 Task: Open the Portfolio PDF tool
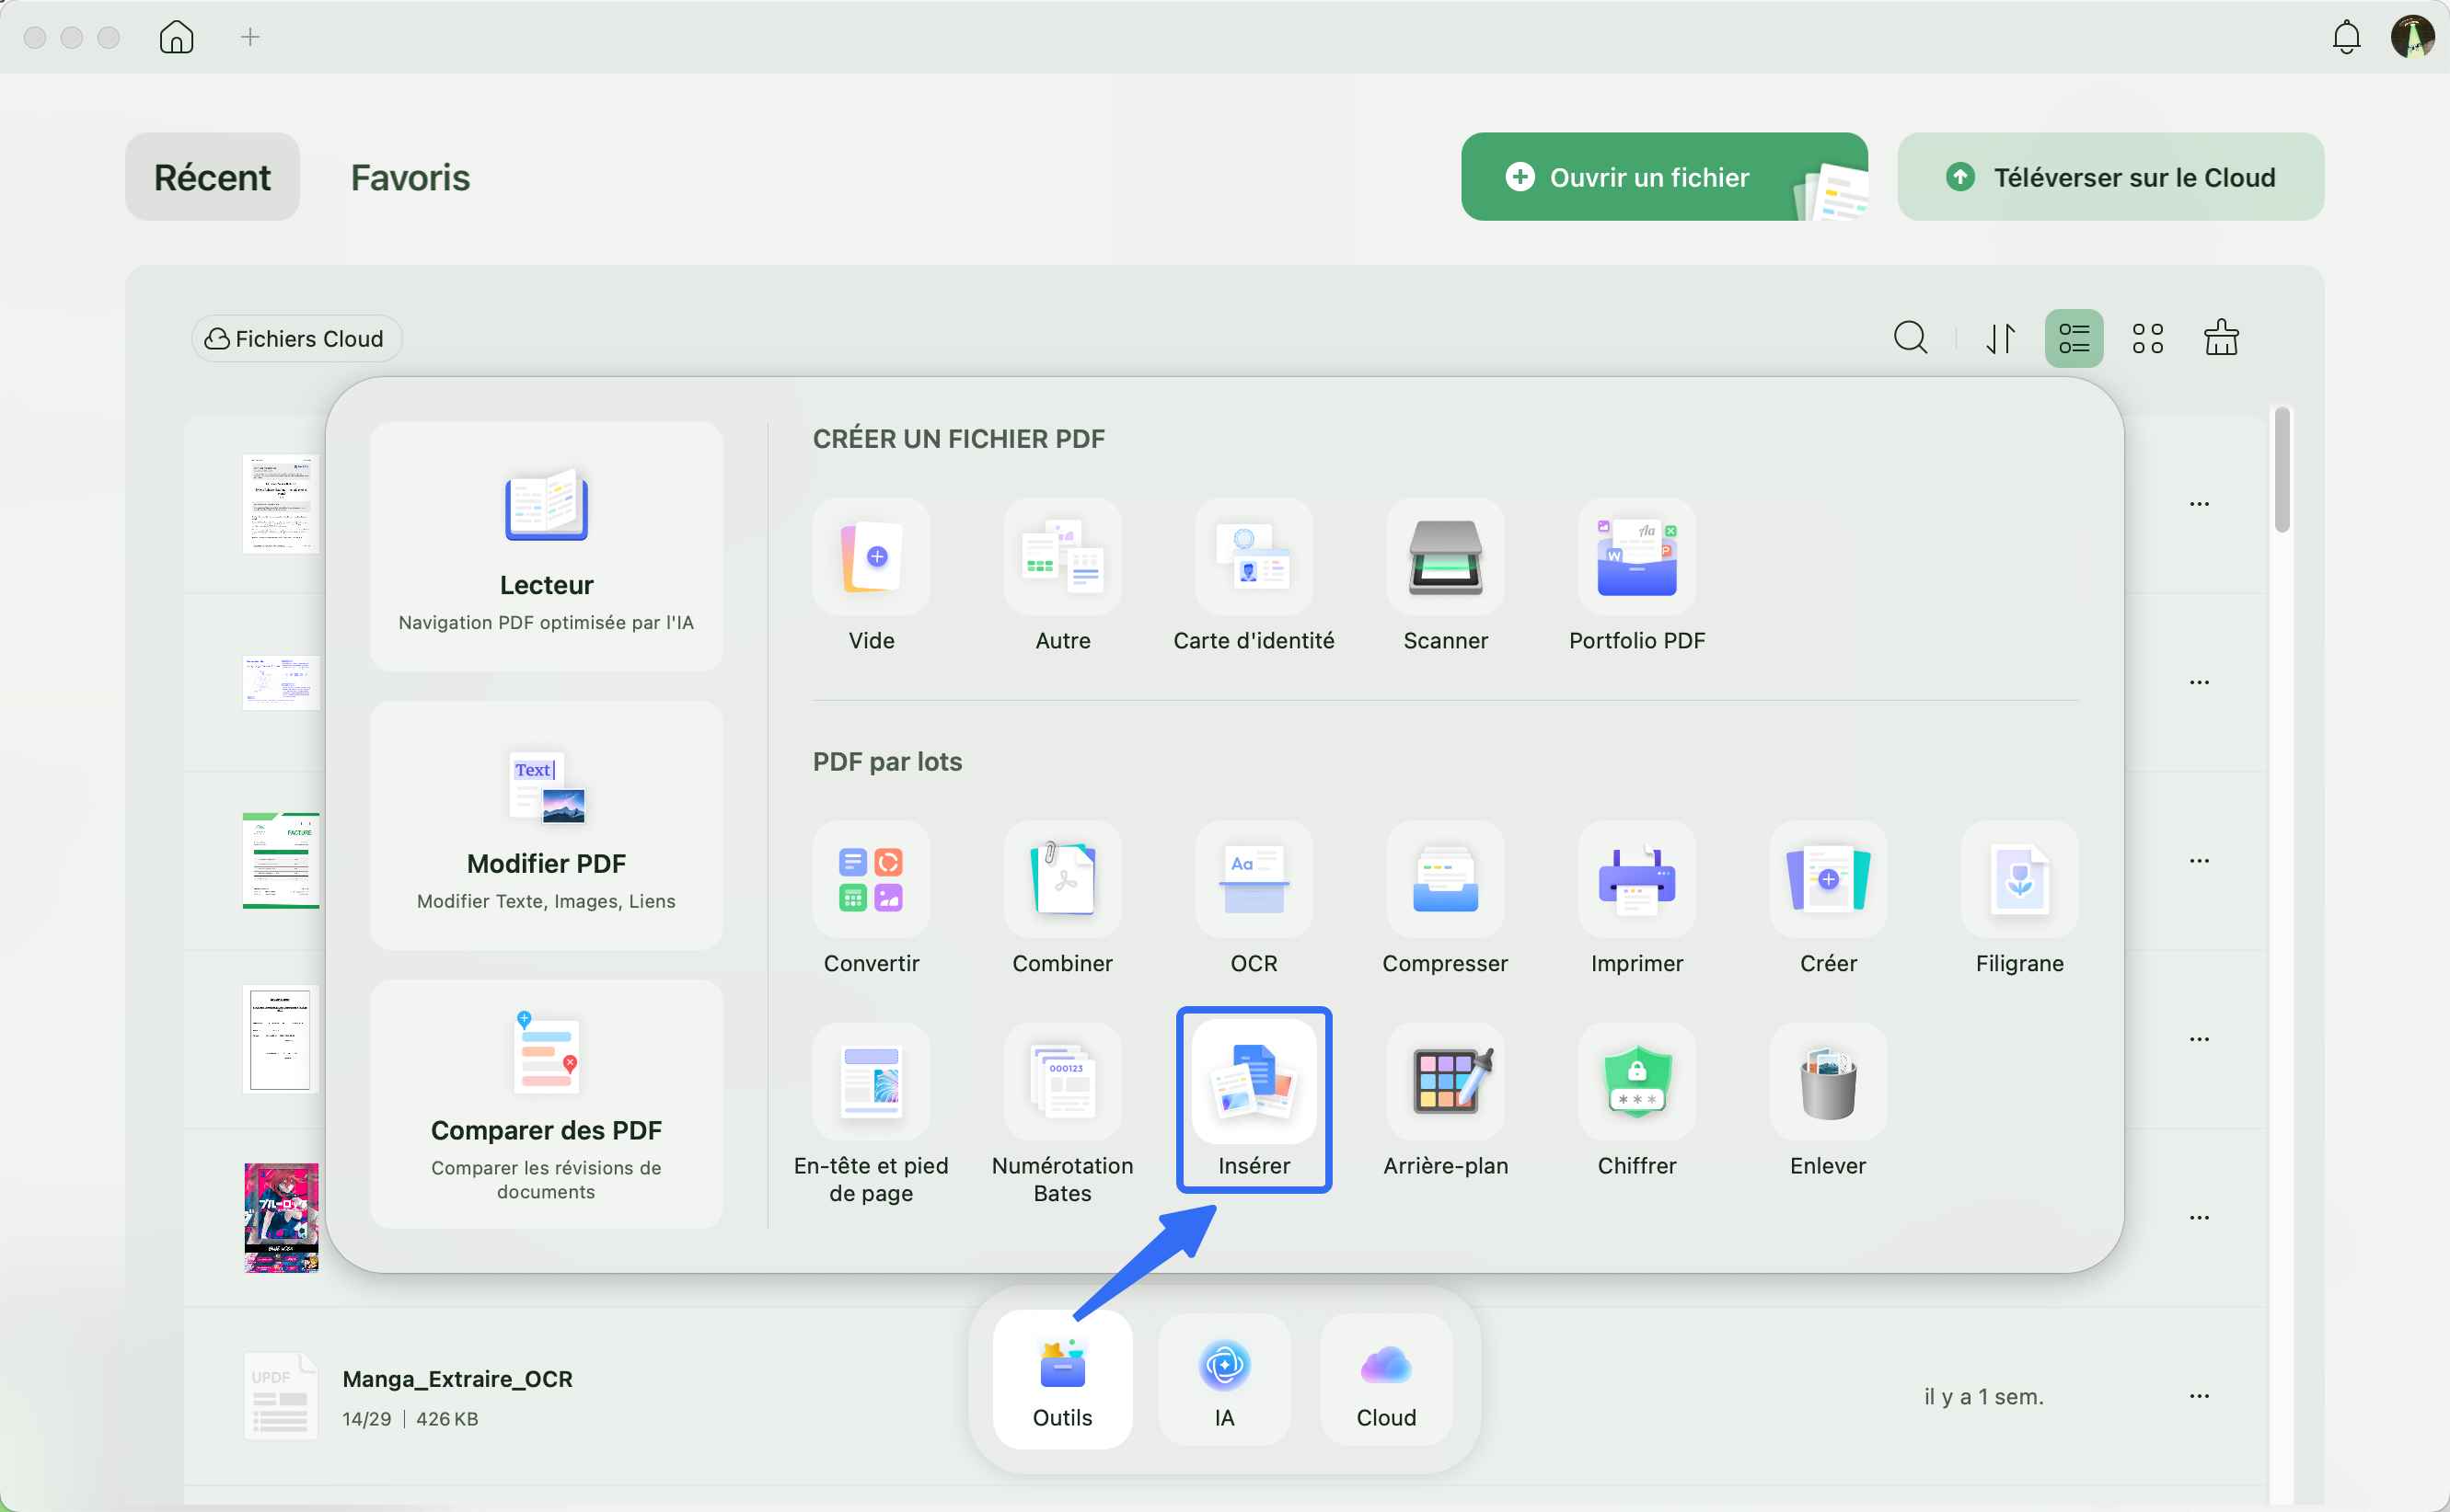tap(1636, 557)
